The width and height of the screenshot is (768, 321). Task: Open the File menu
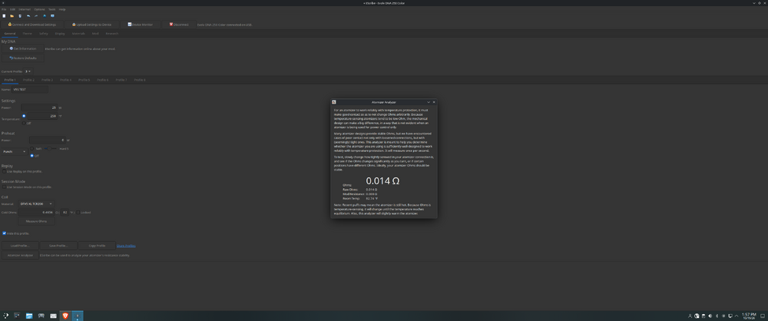pos(4,9)
